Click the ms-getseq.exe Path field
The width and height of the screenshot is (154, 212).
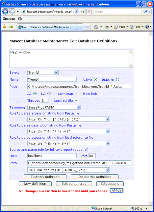point(79,163)
